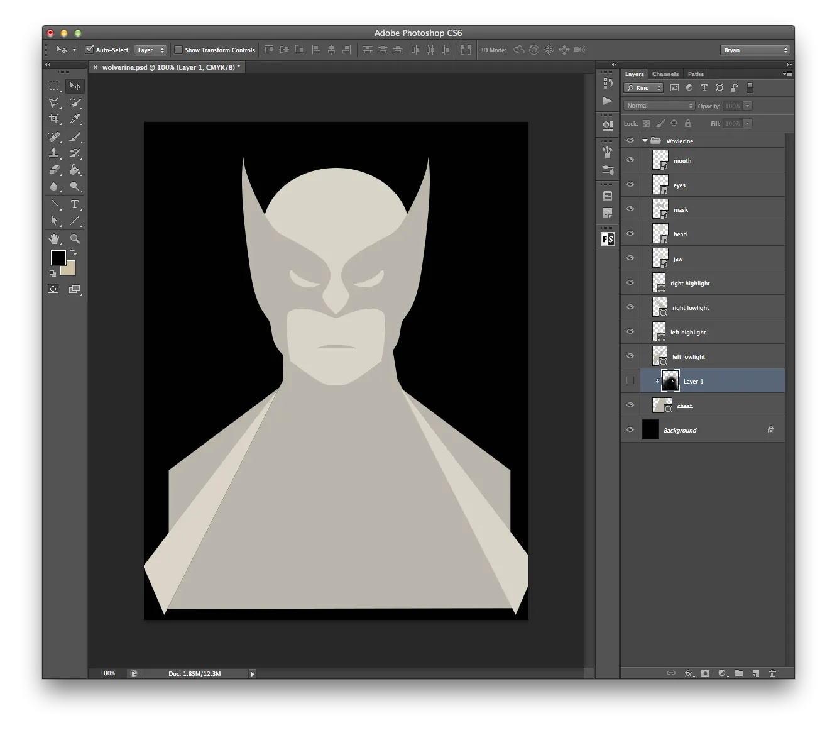Enable Show Transform Controls
The width and height of the screenshot is (837, 735).
point(178,50)
